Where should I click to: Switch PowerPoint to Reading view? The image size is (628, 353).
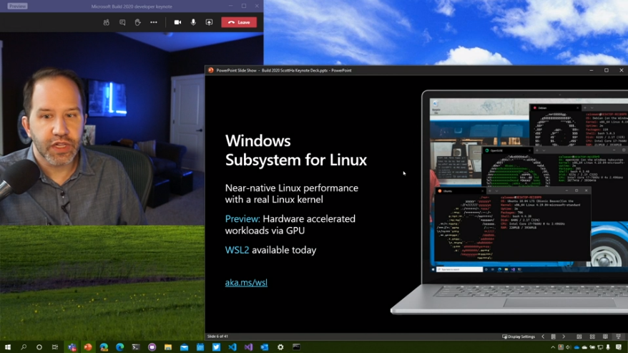point(605,337)
